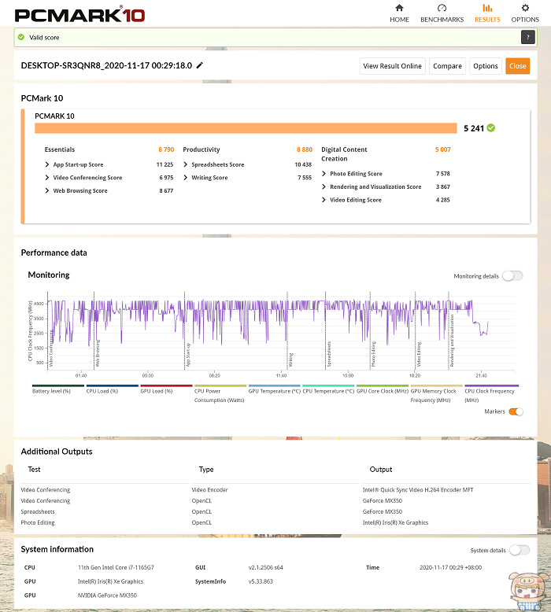
Task: Open the Options gear icon
Action: click(525, 9)
